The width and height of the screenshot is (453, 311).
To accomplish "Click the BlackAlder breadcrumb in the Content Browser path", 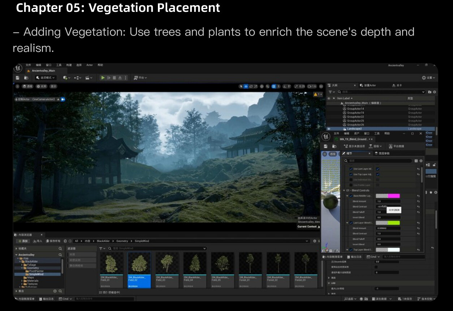I will [x=103, y=241].
